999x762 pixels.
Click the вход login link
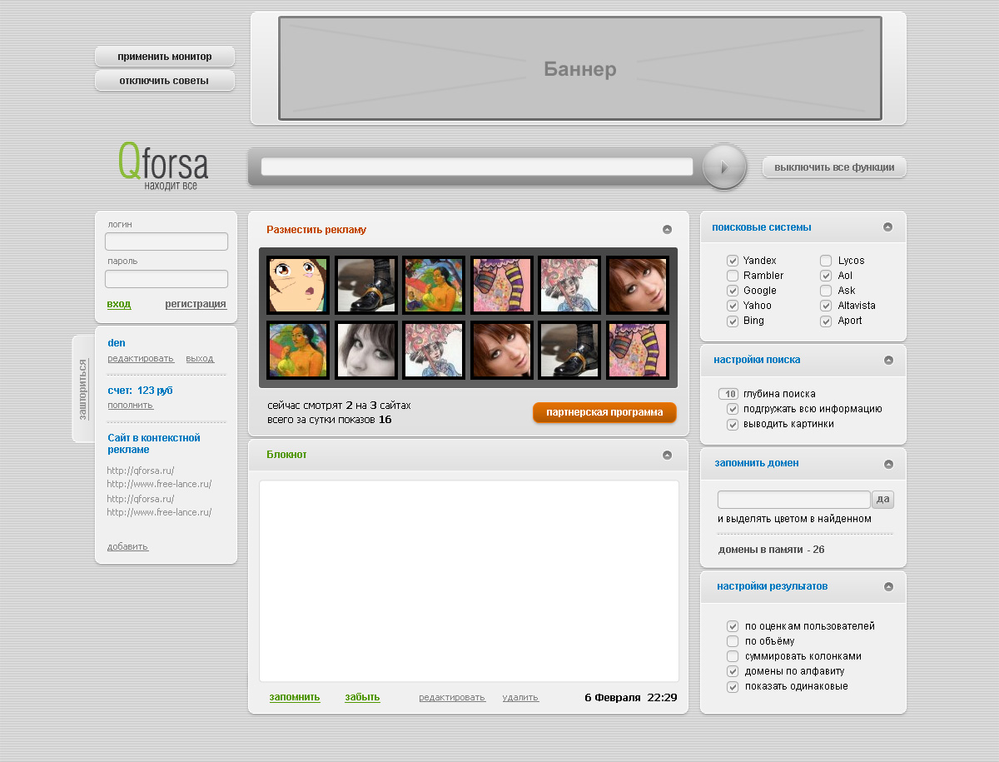pyautogui.click(x=119, y=304)
